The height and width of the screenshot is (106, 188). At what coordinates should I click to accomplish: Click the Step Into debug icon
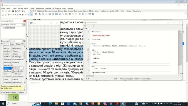coord(23,15)
